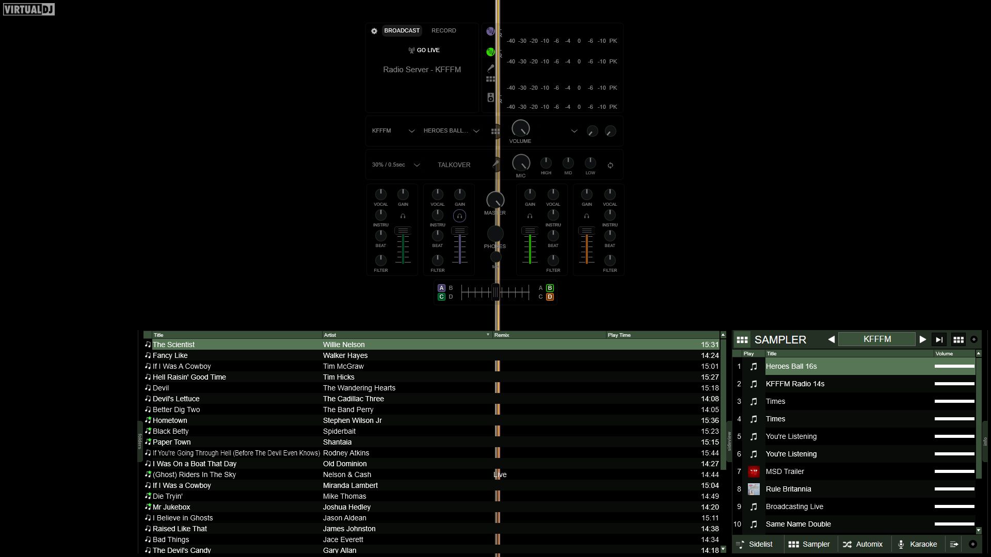Toggle crossfader left assign A button
Viewport: 991px width, 557px height.
(x=441, y=288)
